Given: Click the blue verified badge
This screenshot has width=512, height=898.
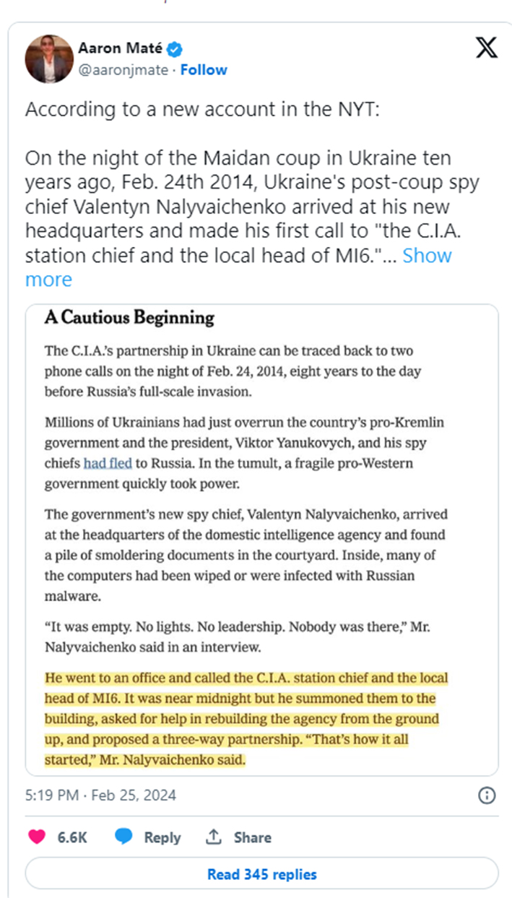Looking at the screenshot, I should tap(175, 50).
